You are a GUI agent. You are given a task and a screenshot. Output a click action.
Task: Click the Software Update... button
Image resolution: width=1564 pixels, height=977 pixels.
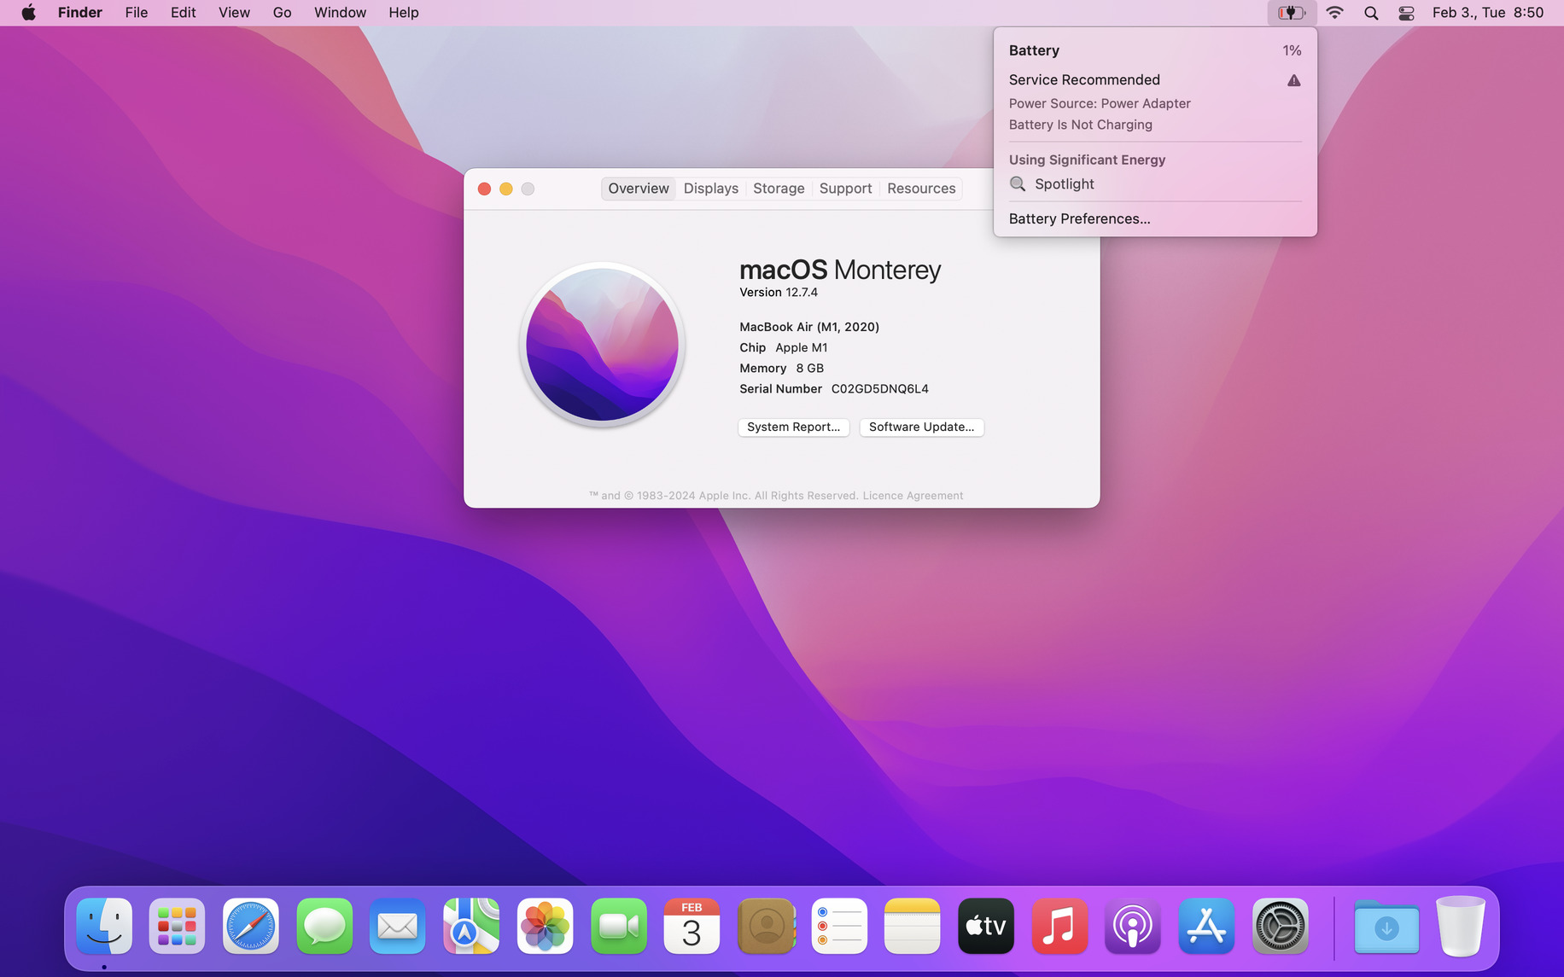pyautogui.click(x=922, y=427)
